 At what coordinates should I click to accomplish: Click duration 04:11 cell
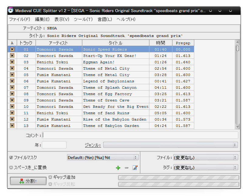click(x=161, y=88)
